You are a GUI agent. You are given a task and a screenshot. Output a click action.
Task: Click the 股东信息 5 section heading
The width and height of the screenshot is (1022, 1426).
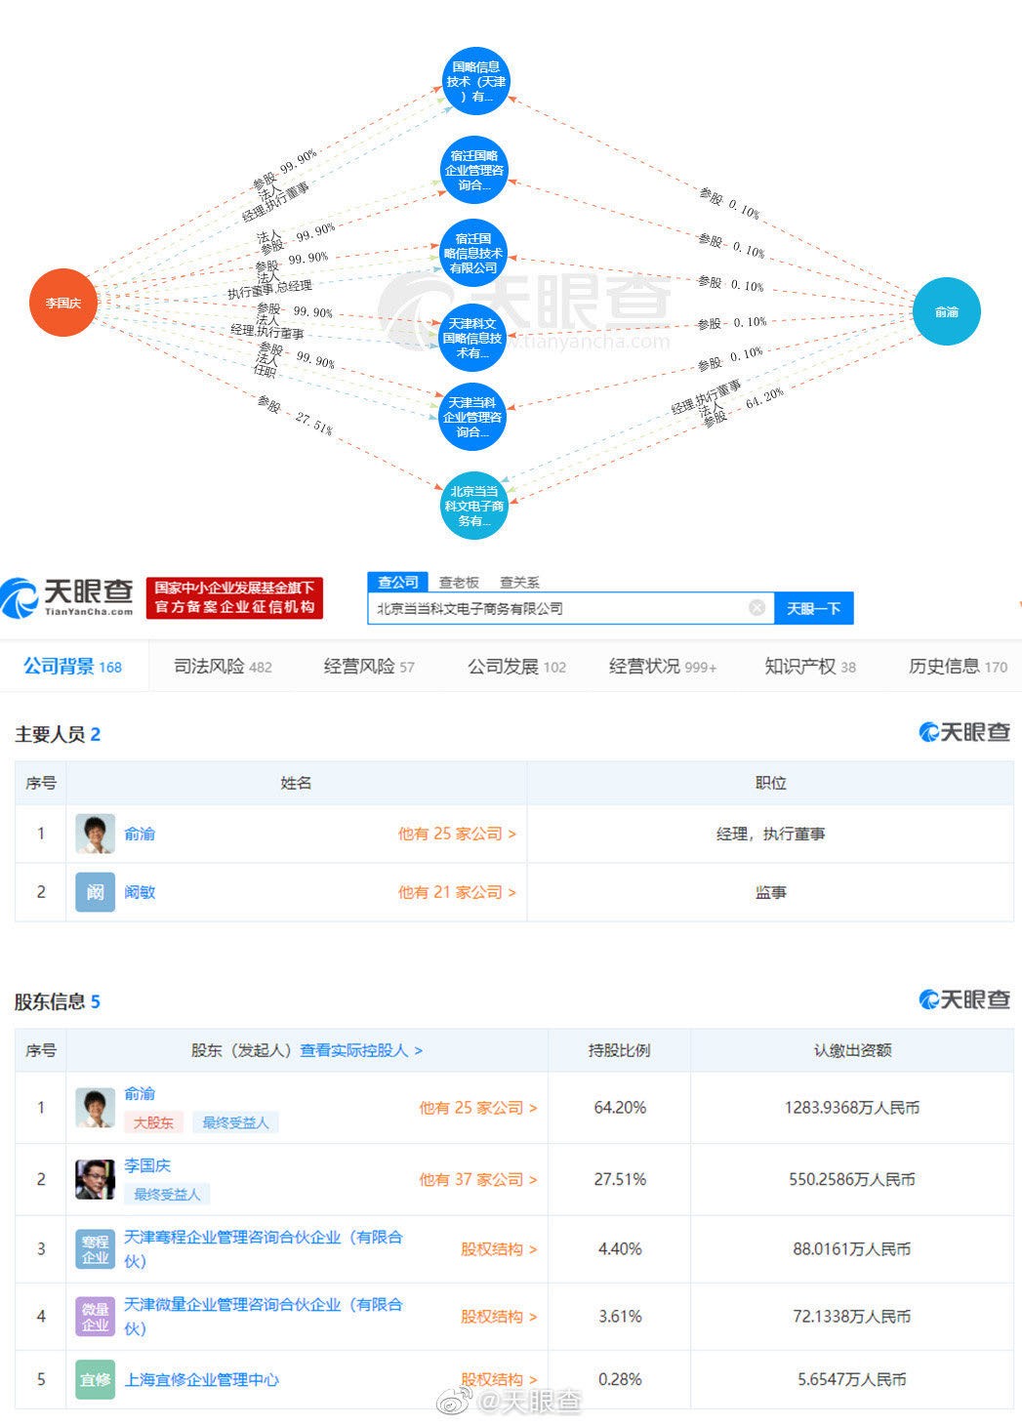pos(58,1001)
